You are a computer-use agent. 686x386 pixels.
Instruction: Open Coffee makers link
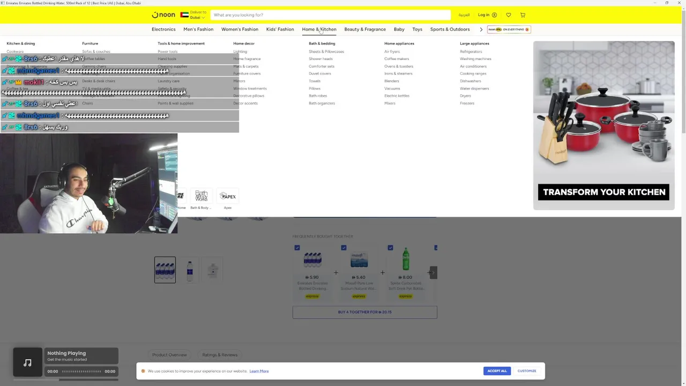(x=397, y=59)
